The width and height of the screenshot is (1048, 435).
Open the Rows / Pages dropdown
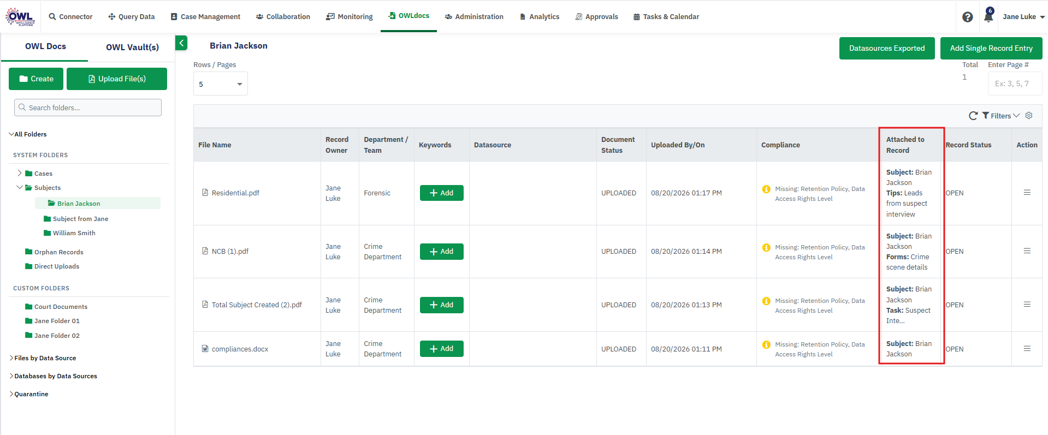click(x=221, y=84)
